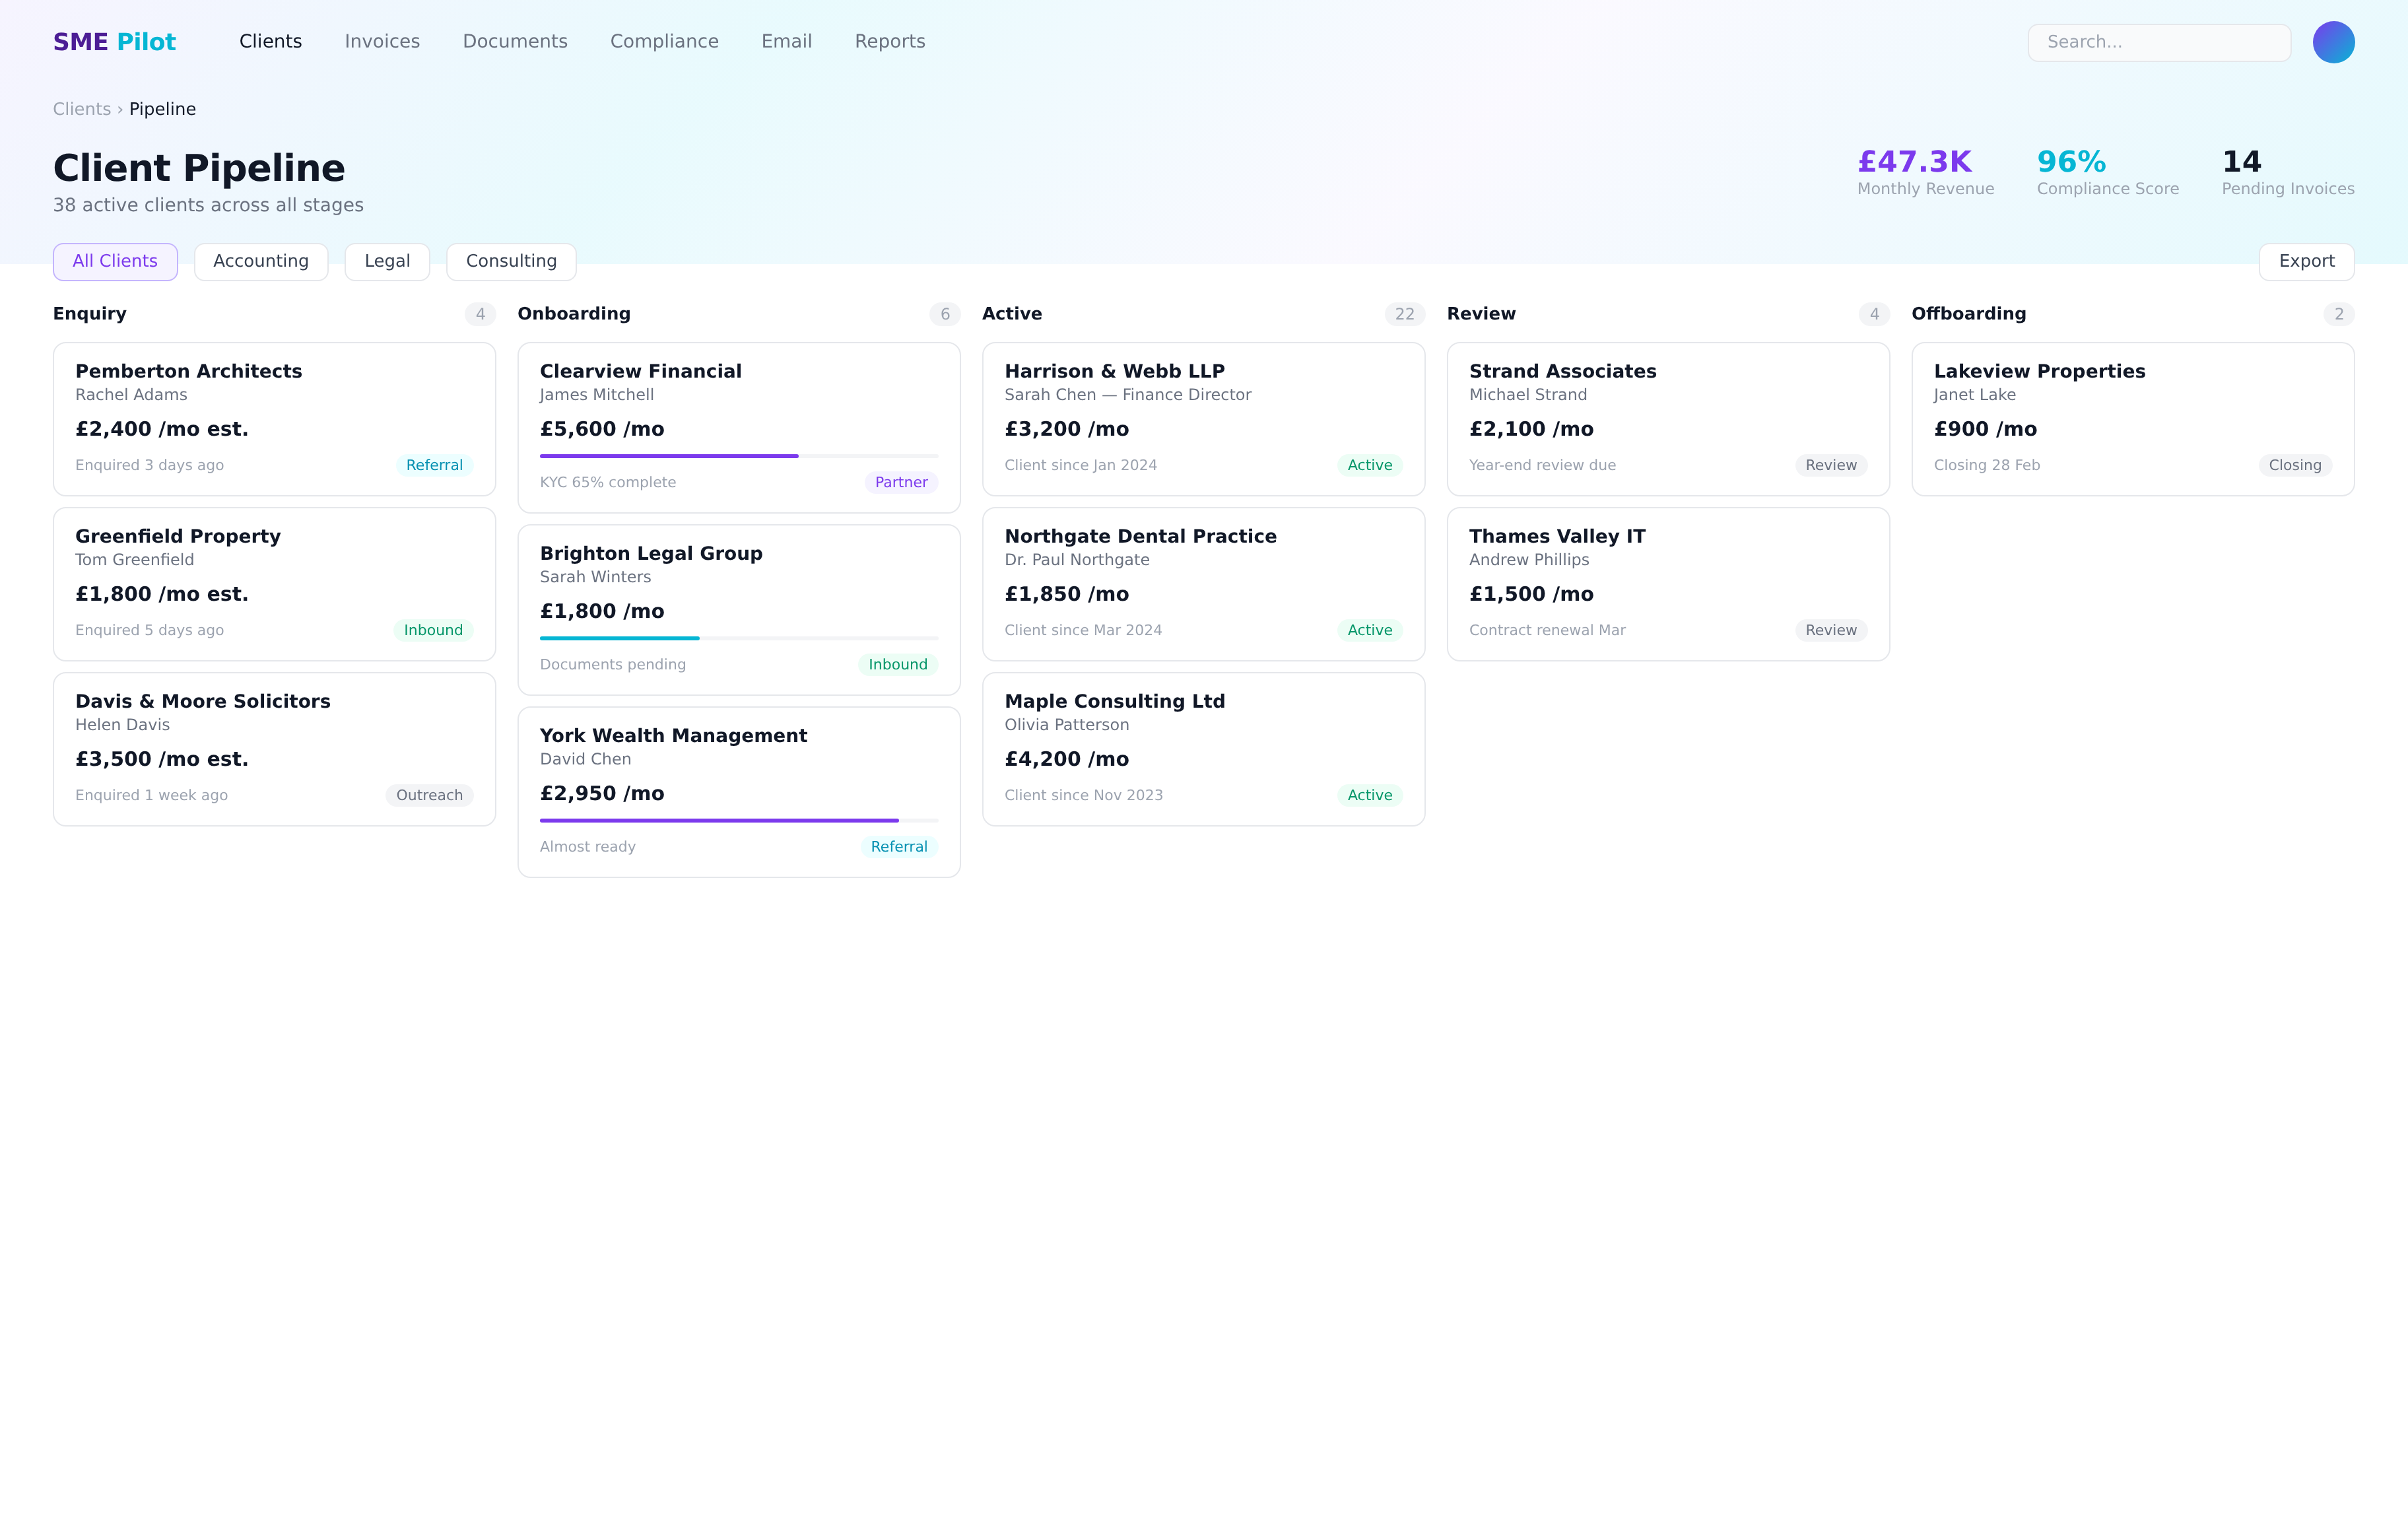Filter clients by Consulting
Viewport: 2408px width, 1521px height.
point(511,261)
